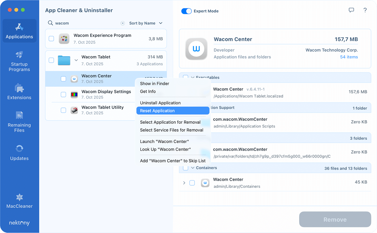The width and height of the screenshot is (377, 233).
Task: Open help via the question mark icon
Action: click(365, 11)
